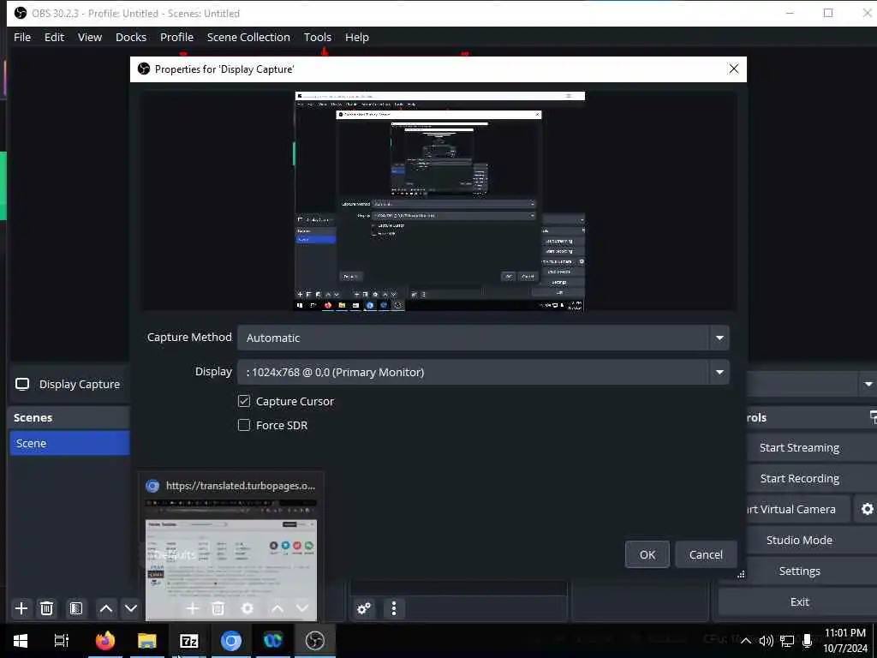This screenshot has width=877, height=658.
Task: Open File Explorer from taskbar
Action: [147, 640]
